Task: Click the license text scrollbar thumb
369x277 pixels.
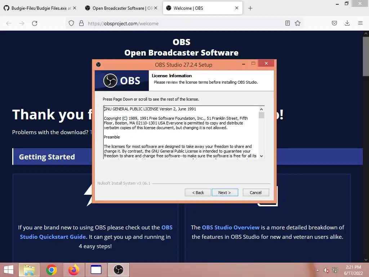Action: [261, 115]
